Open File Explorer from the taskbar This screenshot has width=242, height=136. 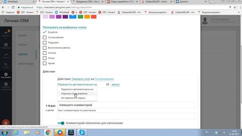coord(27,133)
